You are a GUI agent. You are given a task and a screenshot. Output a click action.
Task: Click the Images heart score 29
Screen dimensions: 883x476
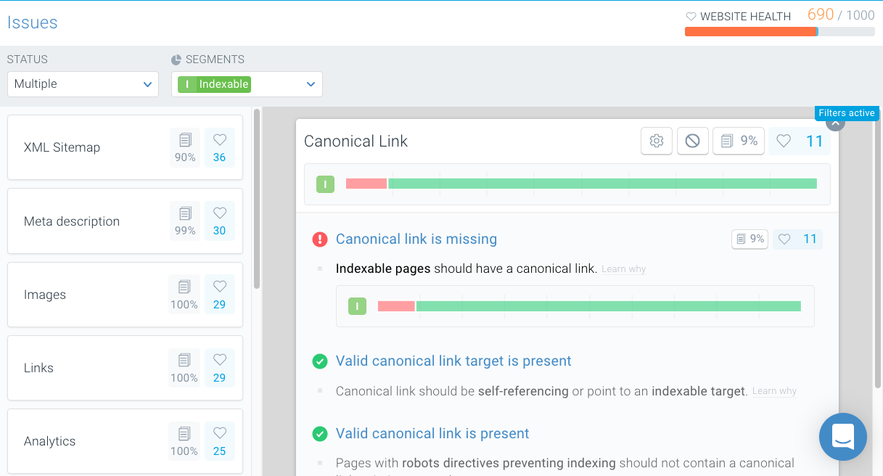pyautogui.click(x=220, y=294)
